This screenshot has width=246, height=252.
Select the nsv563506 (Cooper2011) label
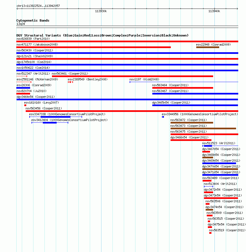coord(224,201)
